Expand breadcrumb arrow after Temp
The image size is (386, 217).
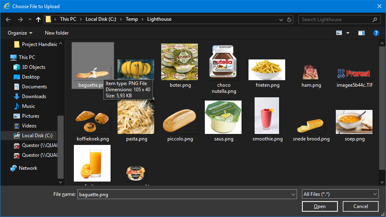pyautogui.click(x=142, y=20)
